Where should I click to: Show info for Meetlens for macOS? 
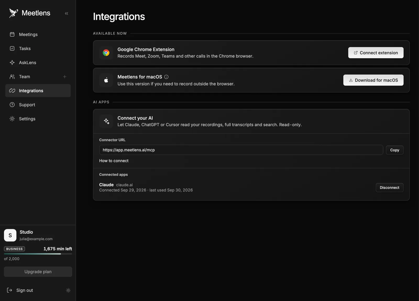[166, 77]
